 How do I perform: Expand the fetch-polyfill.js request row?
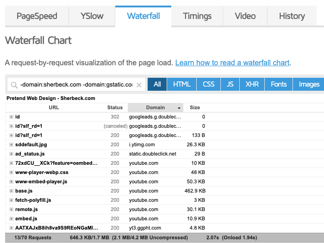[x=11, y=200]
